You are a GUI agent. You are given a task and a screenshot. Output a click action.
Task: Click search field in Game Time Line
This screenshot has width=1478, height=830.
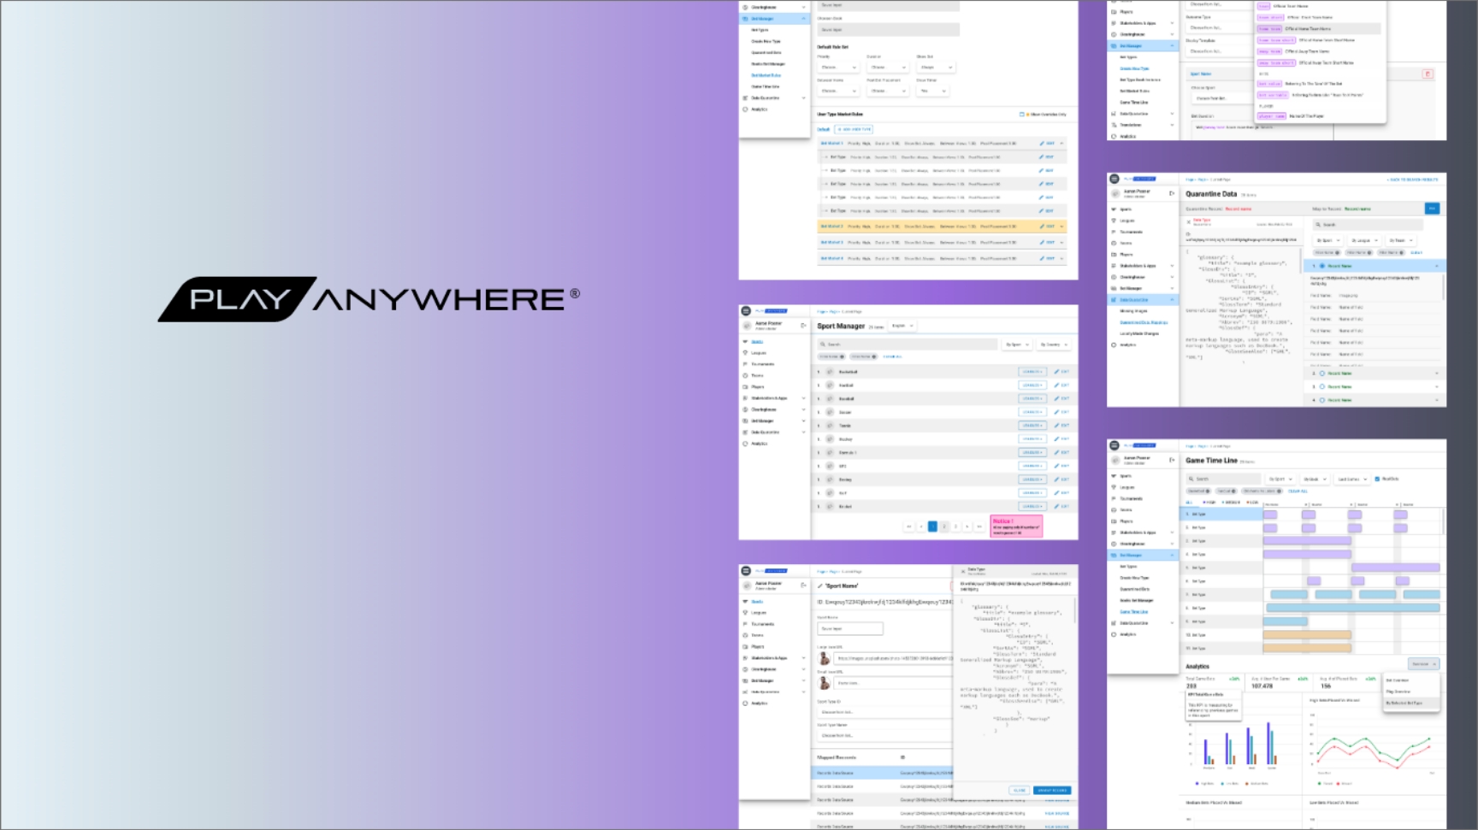[x=1222, y=479]
